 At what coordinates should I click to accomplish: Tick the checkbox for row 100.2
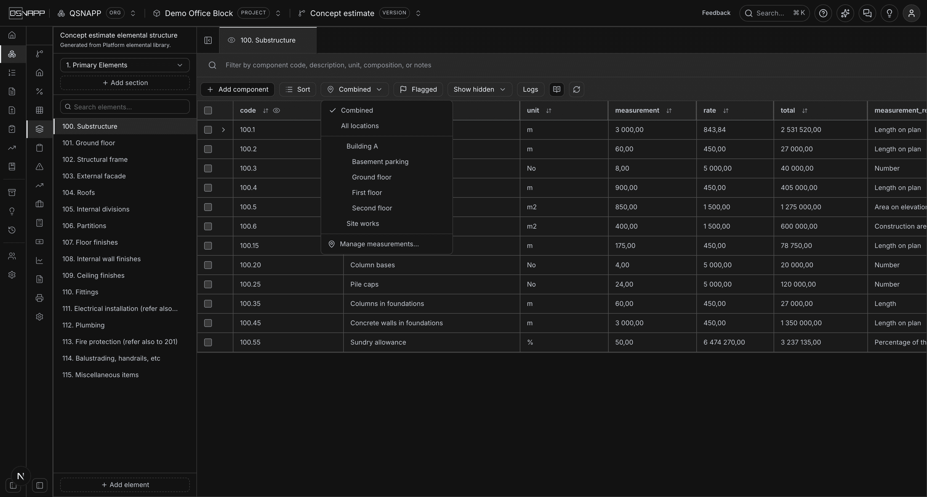(208, 149)
